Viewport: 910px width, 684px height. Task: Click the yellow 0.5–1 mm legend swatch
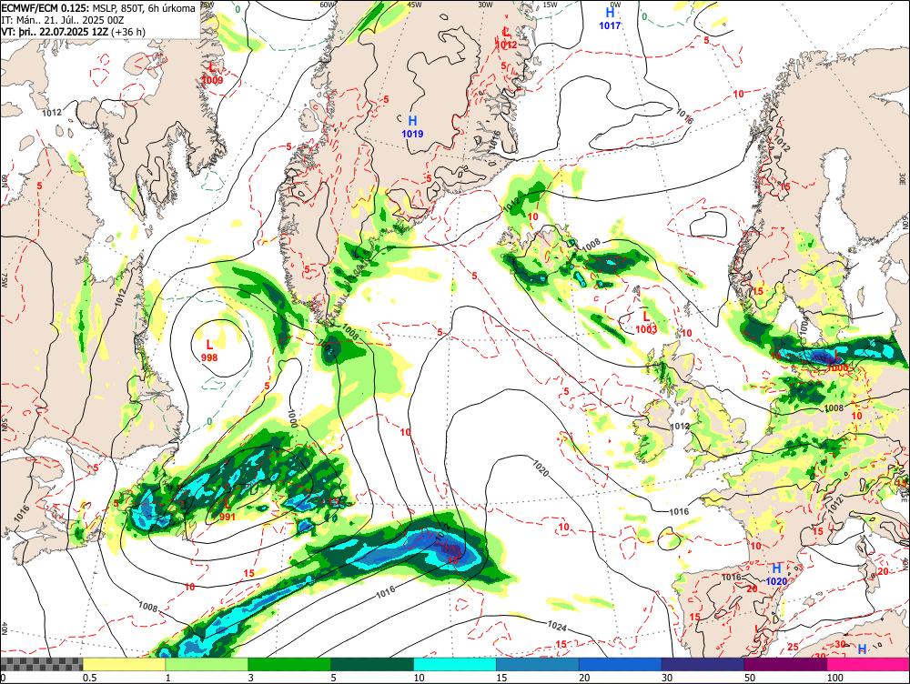pyautogui.click(x=124, y=664)
